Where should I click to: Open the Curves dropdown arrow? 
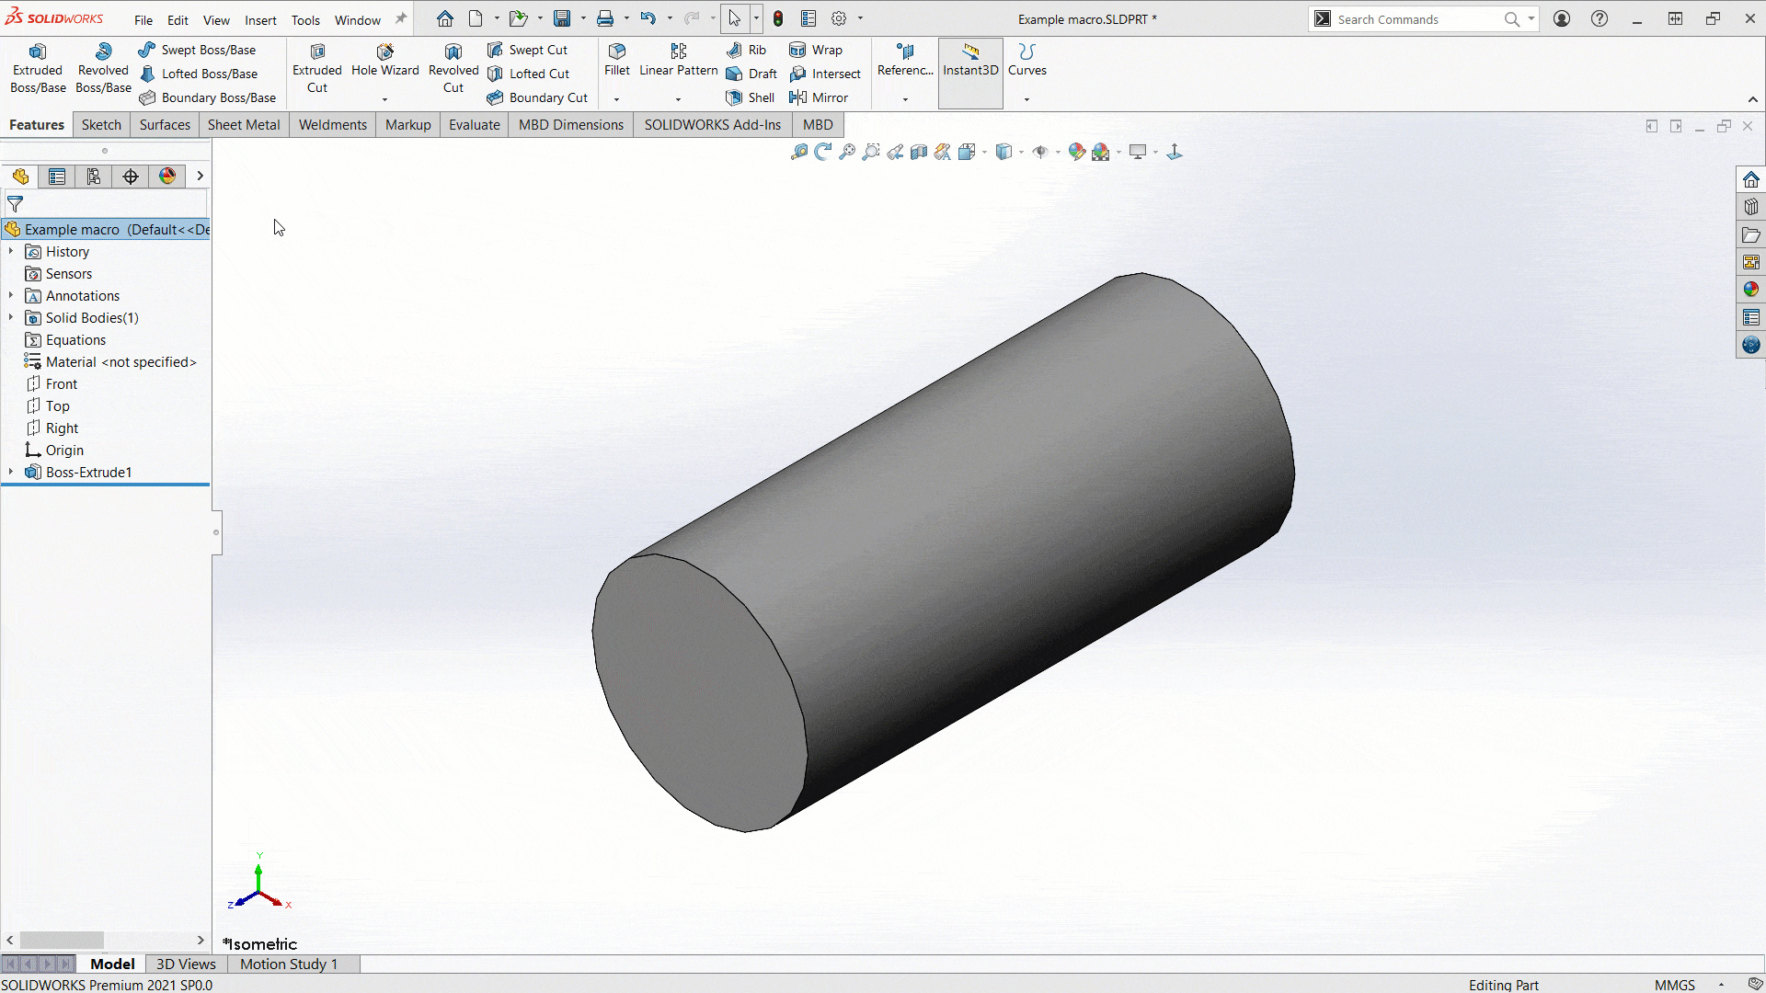pyautogui.click(x=1026, y=99)
